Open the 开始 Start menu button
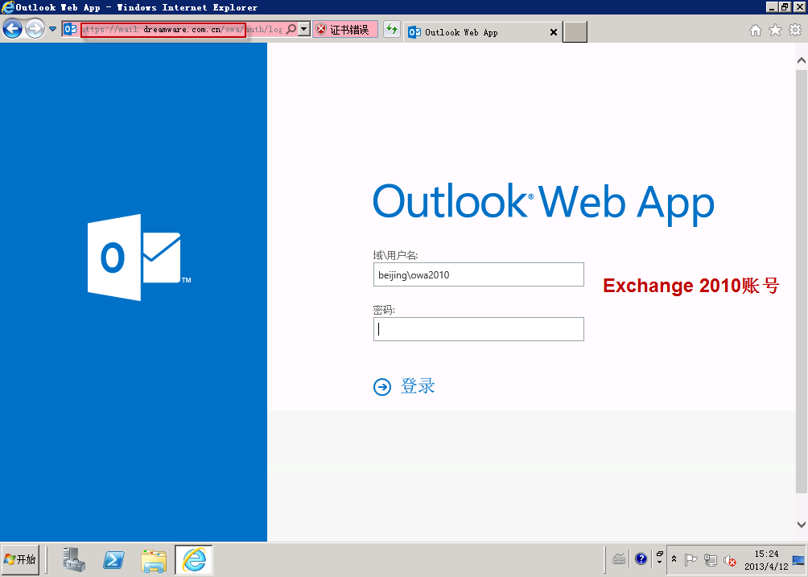The height and width of the screenshot is (577, 808). 20,559
